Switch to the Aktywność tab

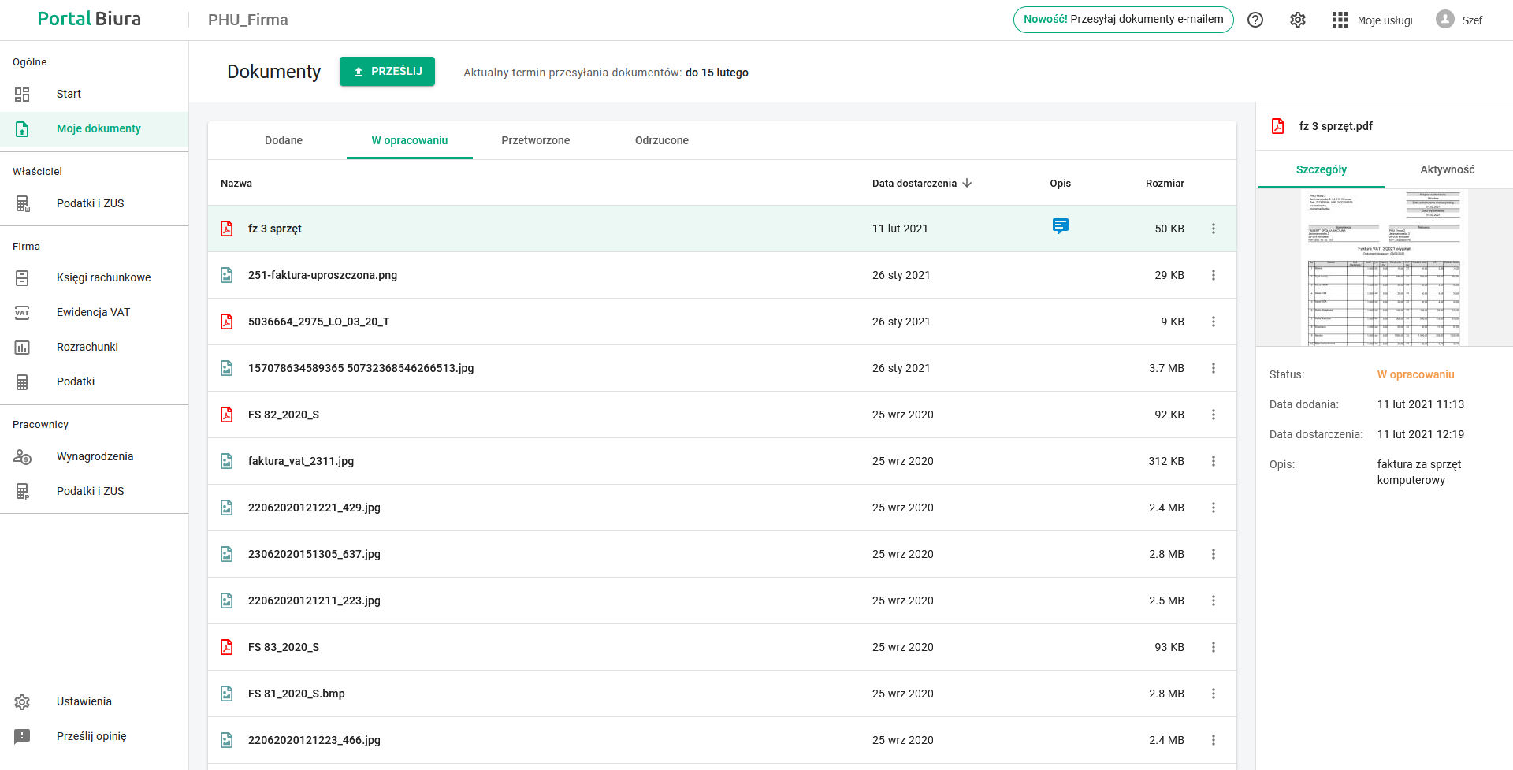point(1447,169)
